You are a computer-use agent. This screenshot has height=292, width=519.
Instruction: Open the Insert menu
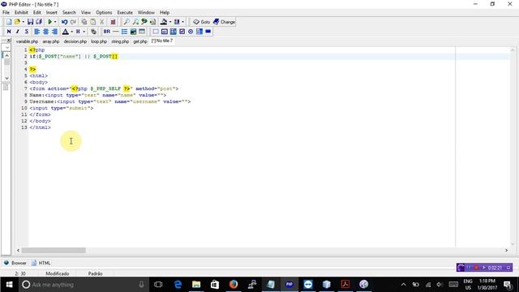click(x=52, y=12)
